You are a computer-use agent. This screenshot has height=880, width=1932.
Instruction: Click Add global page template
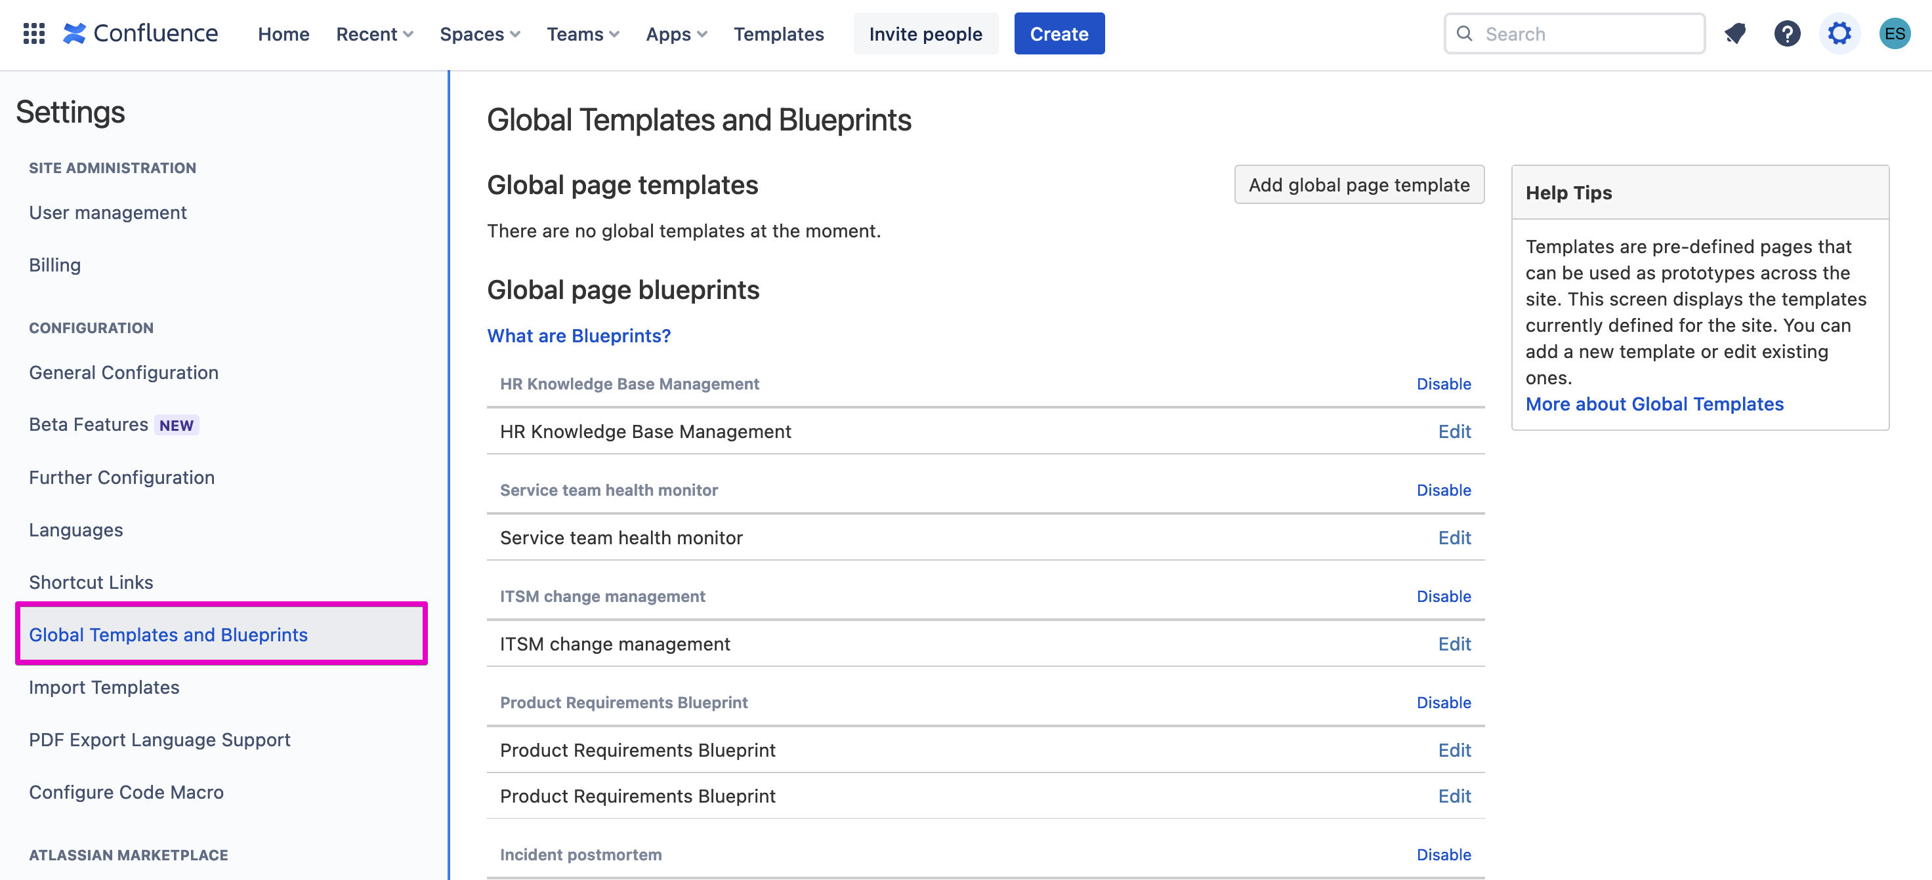[x=1358, y=184]
